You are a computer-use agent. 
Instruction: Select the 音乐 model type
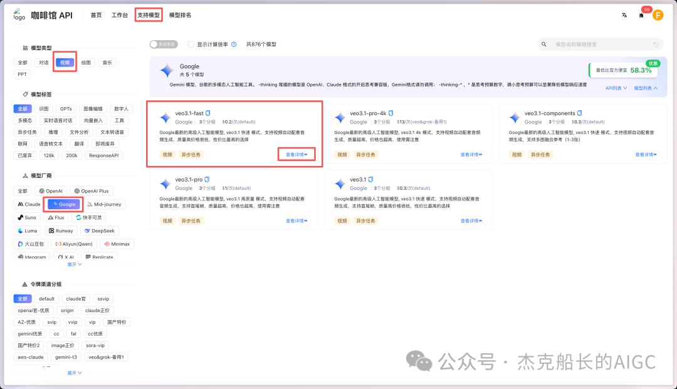[107, 63]
